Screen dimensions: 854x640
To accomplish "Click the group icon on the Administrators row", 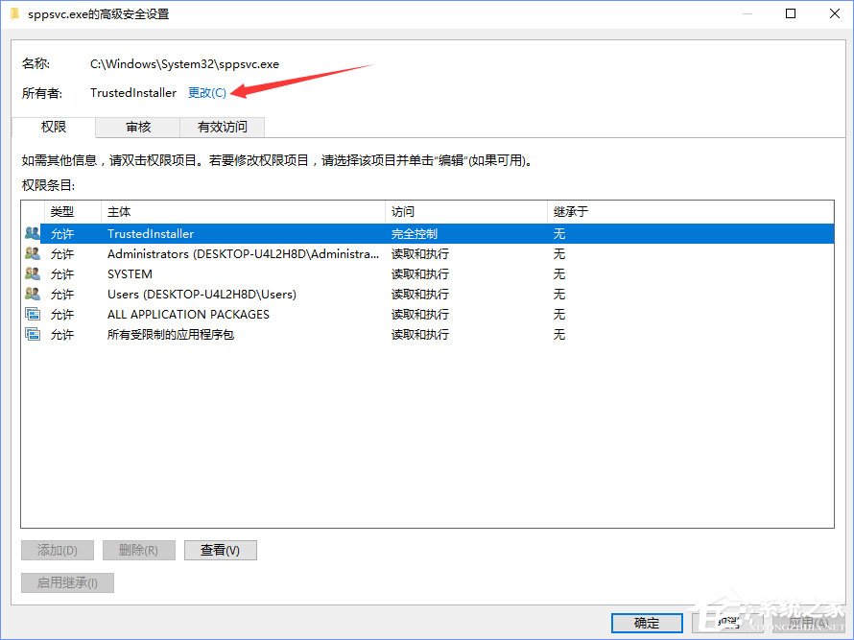I will tap(32, 253).
